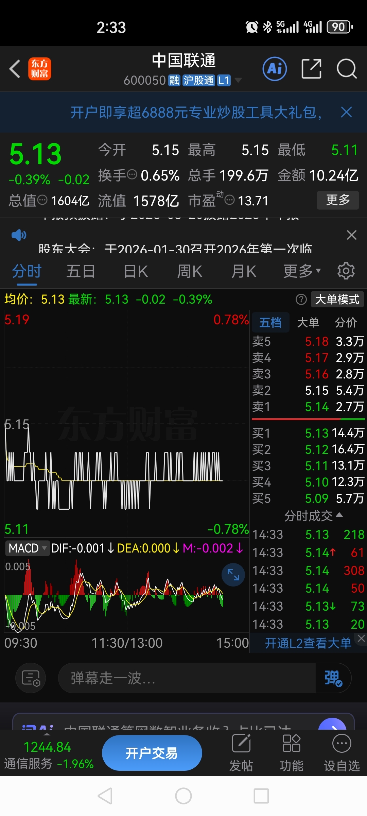Tap the Android back navigation button
The image size is (367, 816).
point(105,796)
